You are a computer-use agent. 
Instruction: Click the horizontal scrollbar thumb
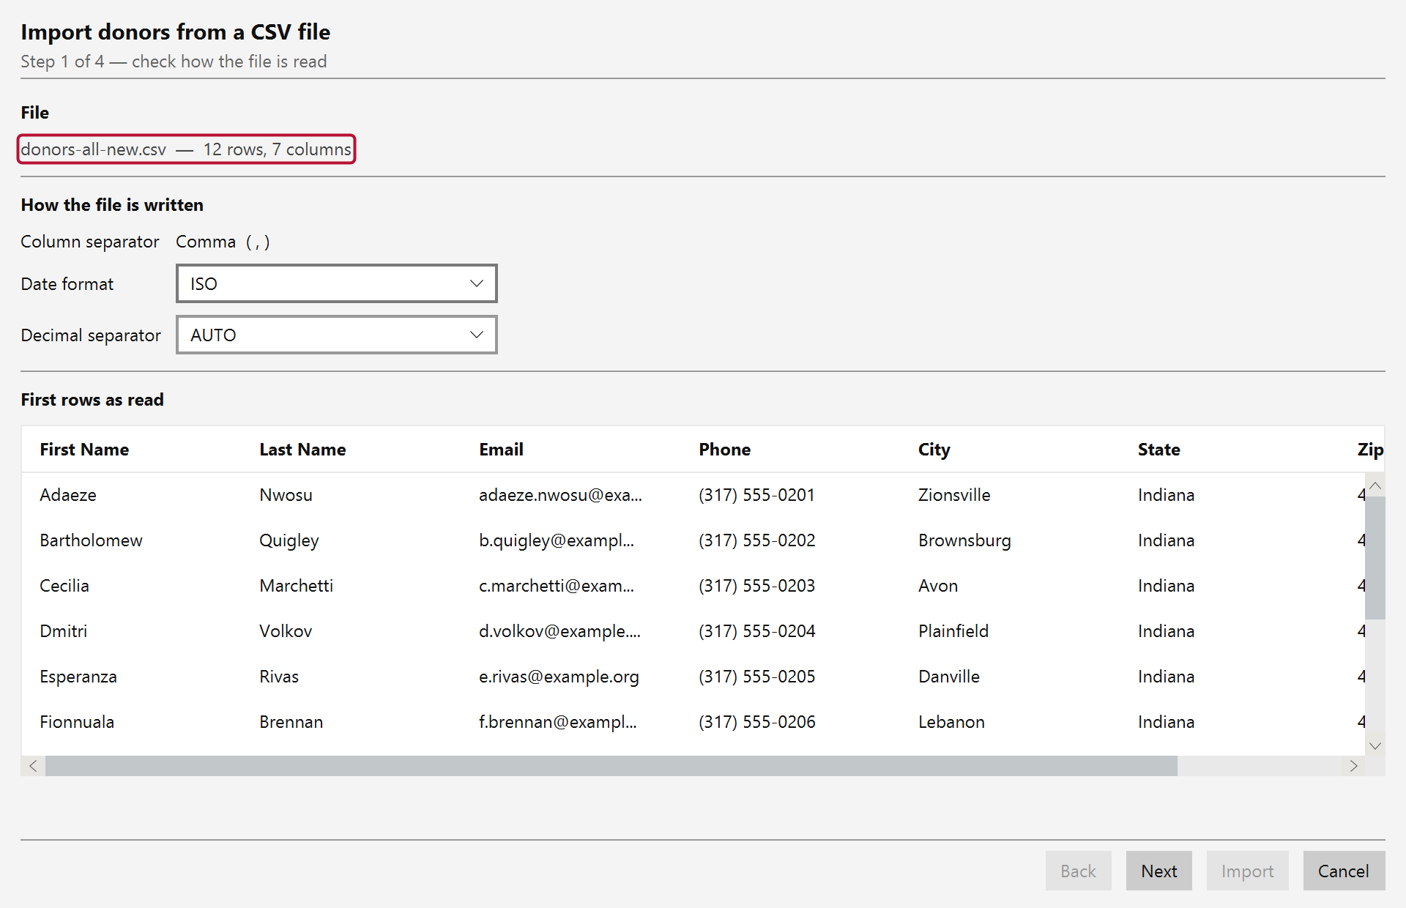611,766
